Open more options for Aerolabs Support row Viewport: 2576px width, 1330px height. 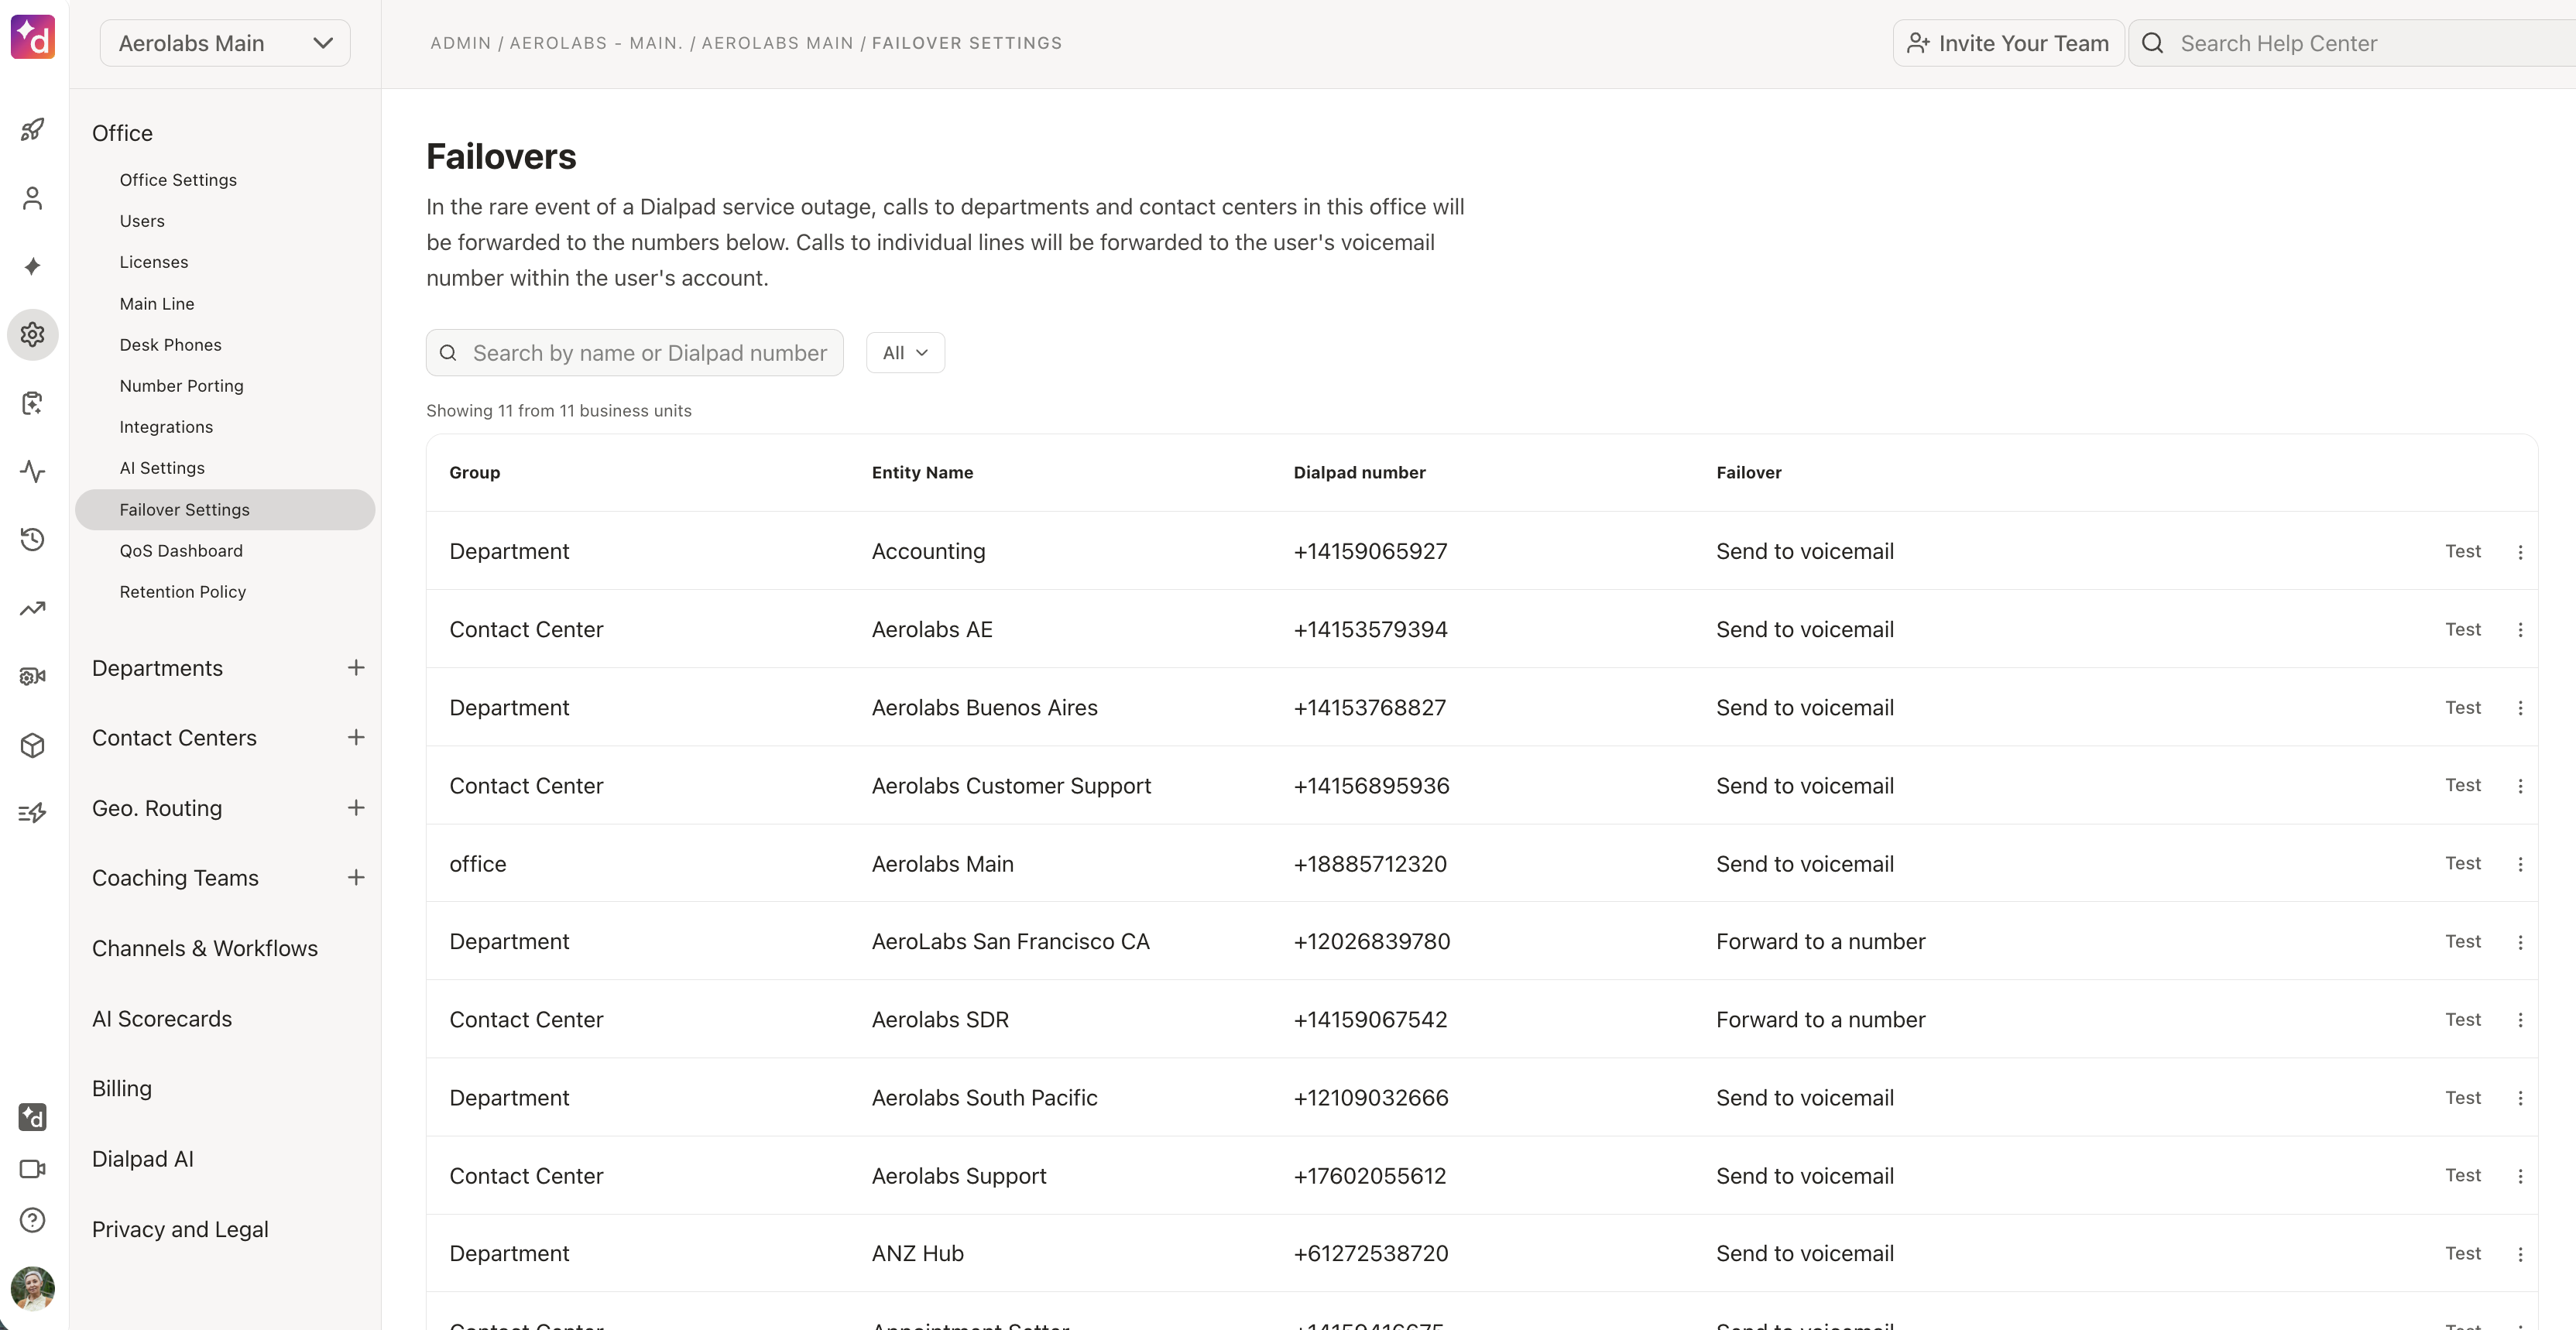point(2520,1176)
